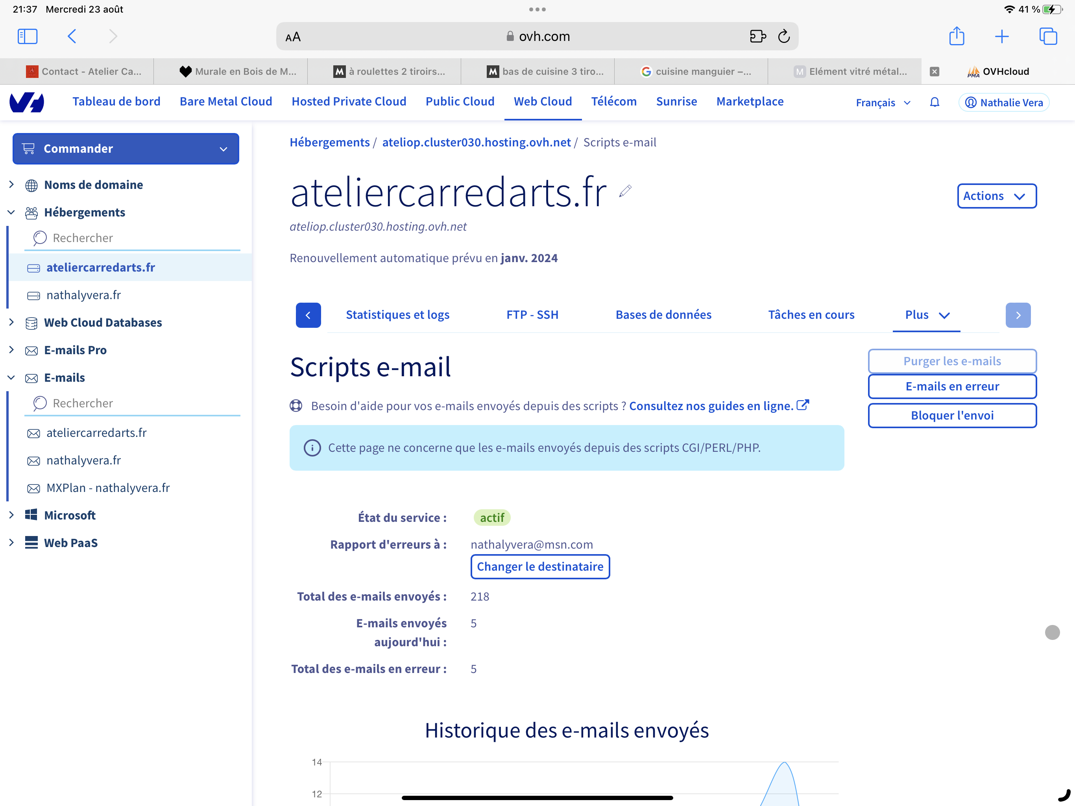
Task: Open the Français language dropdown
Action: coord(883,103)
